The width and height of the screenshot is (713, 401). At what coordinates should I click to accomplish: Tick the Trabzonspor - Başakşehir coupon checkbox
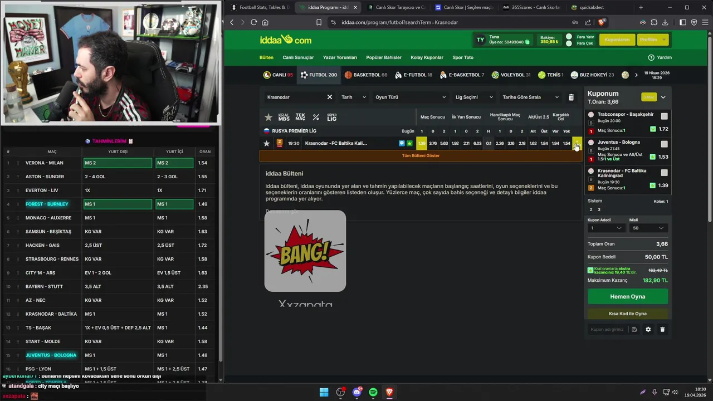(664, 116)
